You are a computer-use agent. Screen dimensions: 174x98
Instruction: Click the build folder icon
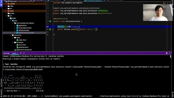8,11
